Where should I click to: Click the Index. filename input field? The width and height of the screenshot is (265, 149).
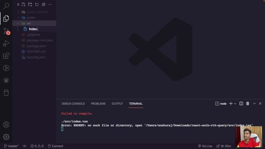point(42,29)
